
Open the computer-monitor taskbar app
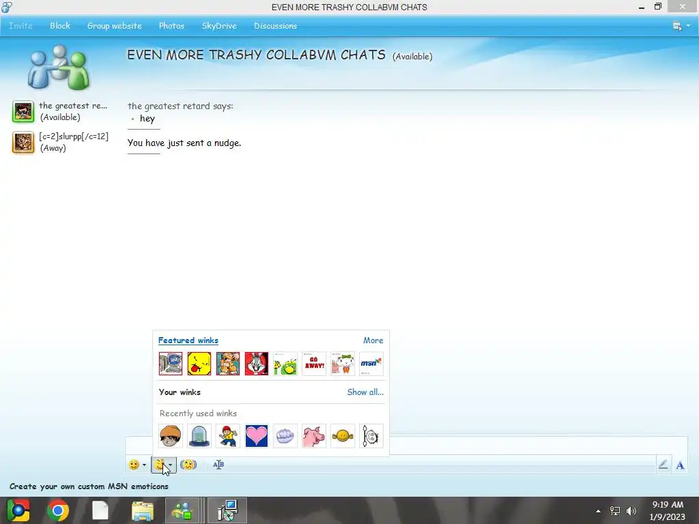[227, 510]
